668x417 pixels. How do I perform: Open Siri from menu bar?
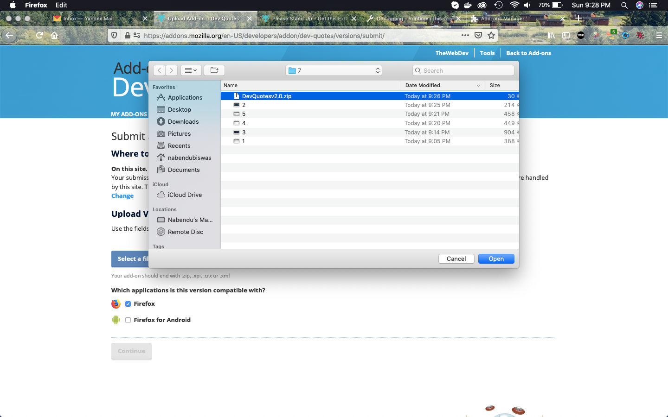click(x=640, y=5)
